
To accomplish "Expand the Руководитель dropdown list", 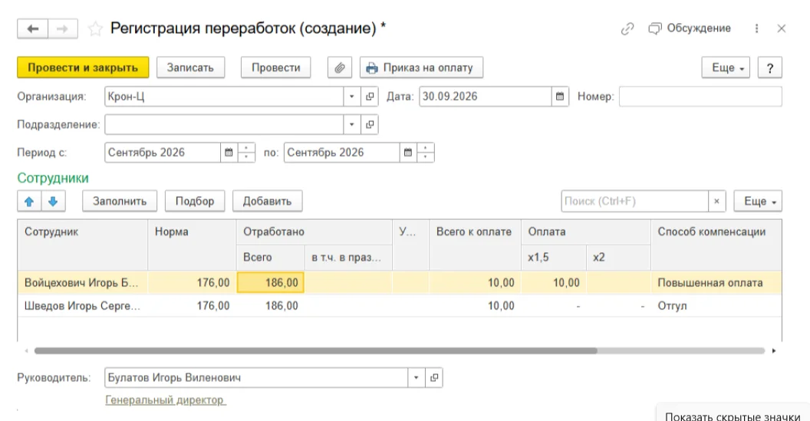I will (x=416, y=377).
